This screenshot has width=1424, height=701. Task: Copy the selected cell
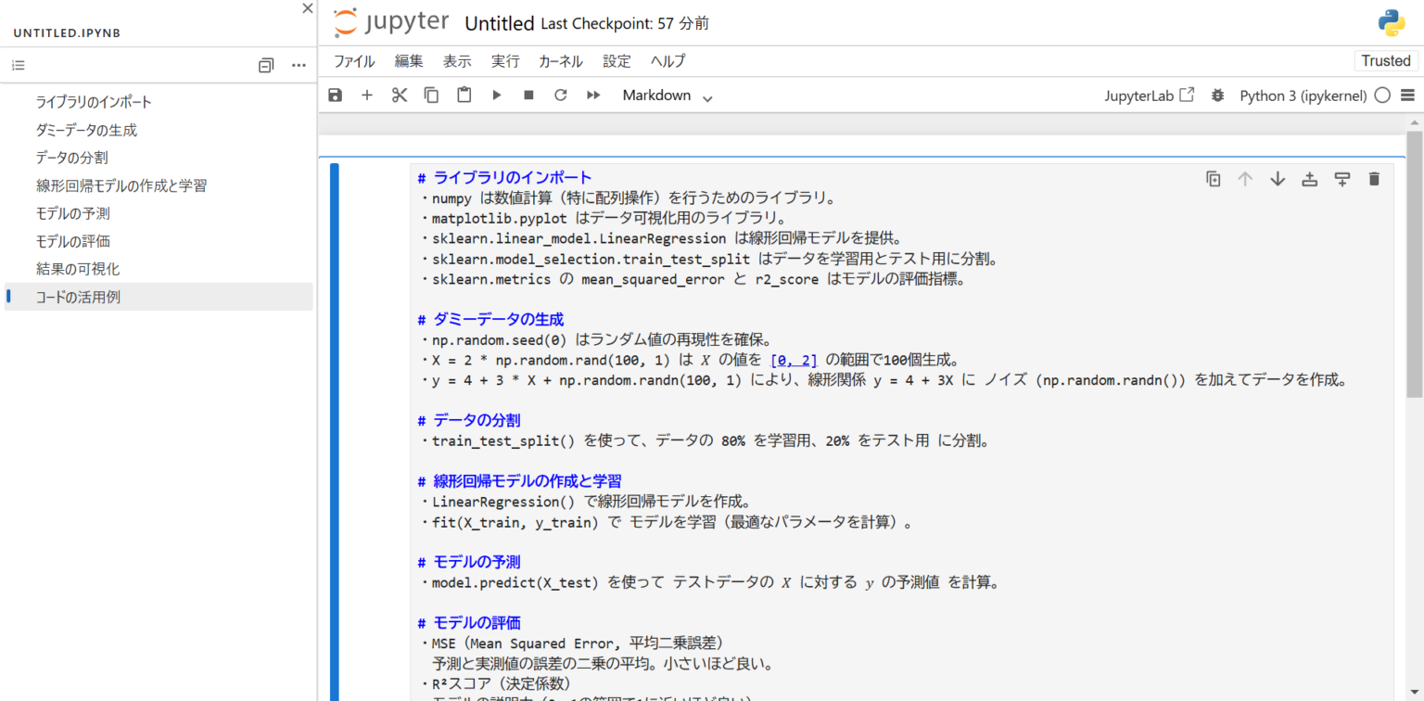coord(432,95)
